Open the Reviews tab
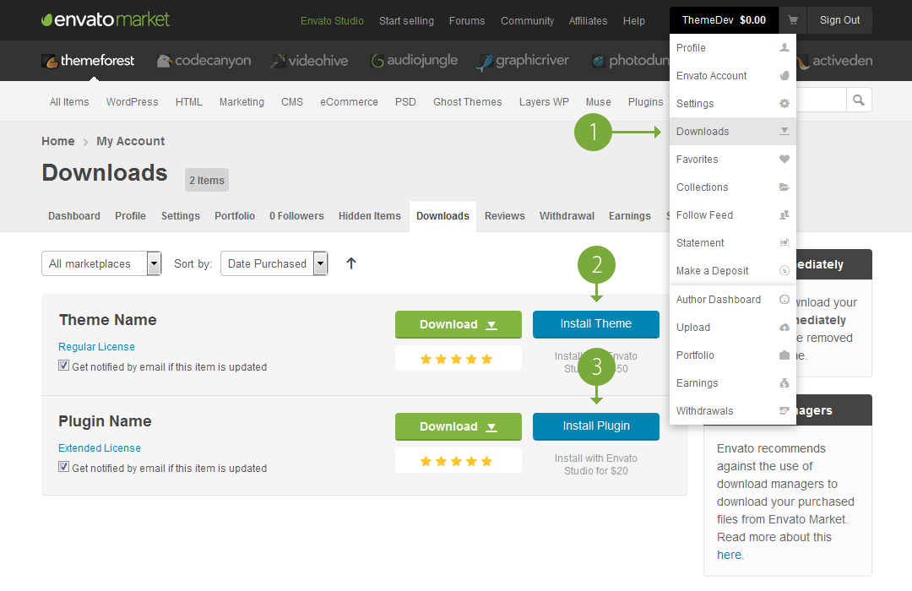Image resolution: width=912 pixels, height=591 pixels. 505,216
